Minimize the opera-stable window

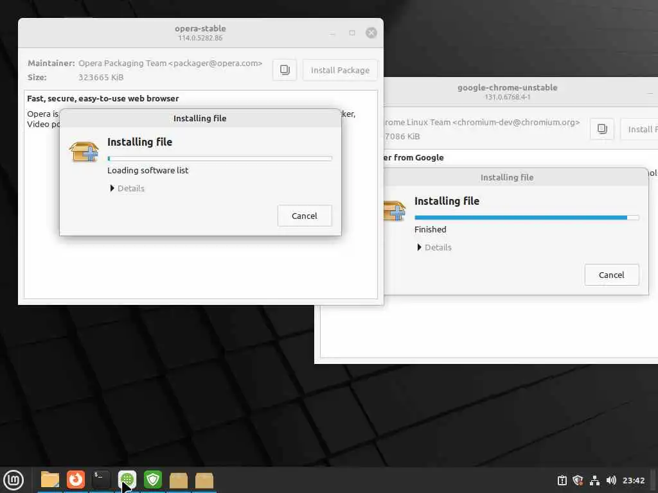332,33
